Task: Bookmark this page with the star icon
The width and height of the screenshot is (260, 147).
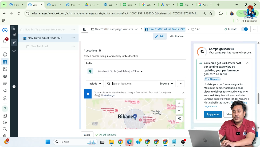Action: point(211,13)
